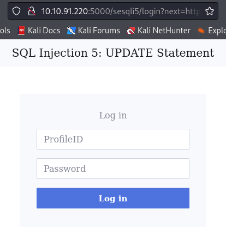Bookmark this page with the star icon
The height and width of the screenshot is (227, 226).
tap(210, 11)
